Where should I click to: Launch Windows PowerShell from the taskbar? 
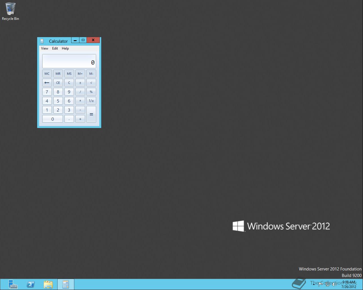coord(31,284)
